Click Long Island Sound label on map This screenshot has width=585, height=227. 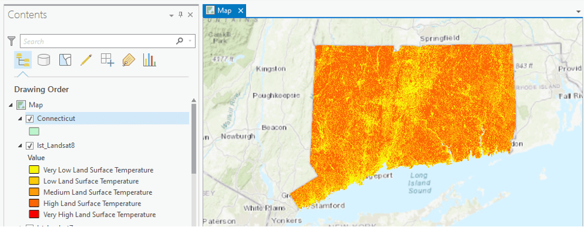point(420,183)
